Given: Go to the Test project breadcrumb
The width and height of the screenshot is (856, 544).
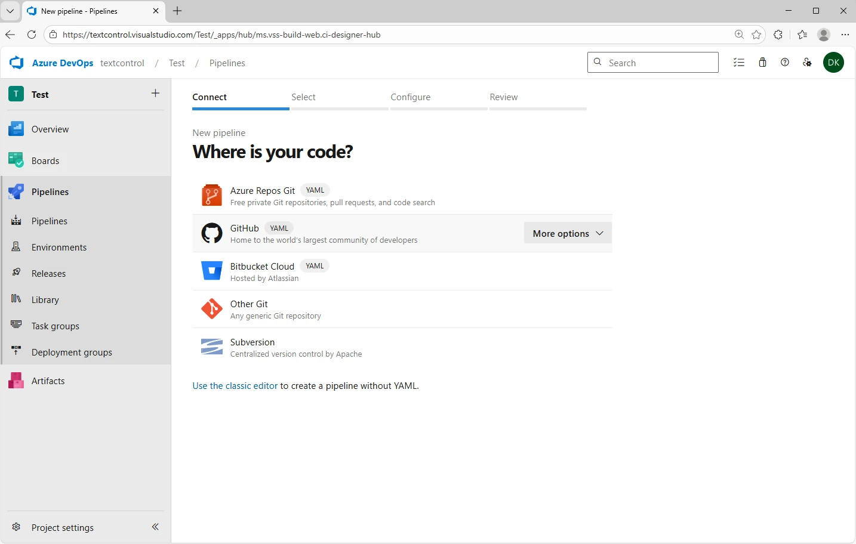Looking at the screenshot, I should (x=177, y=63).
